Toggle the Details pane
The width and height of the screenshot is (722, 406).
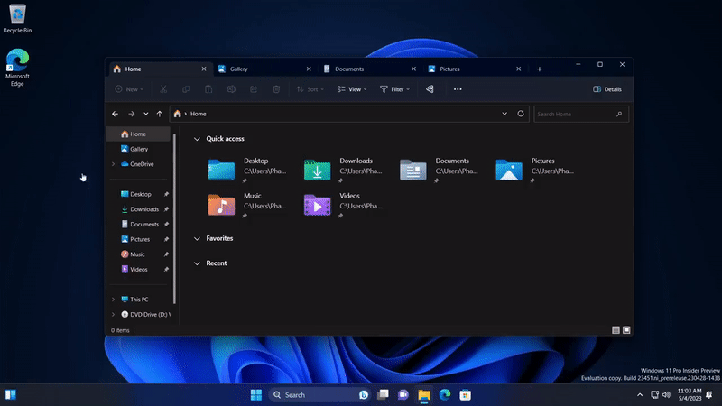(x=607, y=89)
